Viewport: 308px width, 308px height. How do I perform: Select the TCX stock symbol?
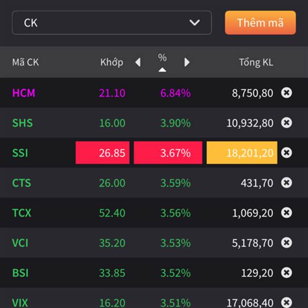(x=22, y=213)
